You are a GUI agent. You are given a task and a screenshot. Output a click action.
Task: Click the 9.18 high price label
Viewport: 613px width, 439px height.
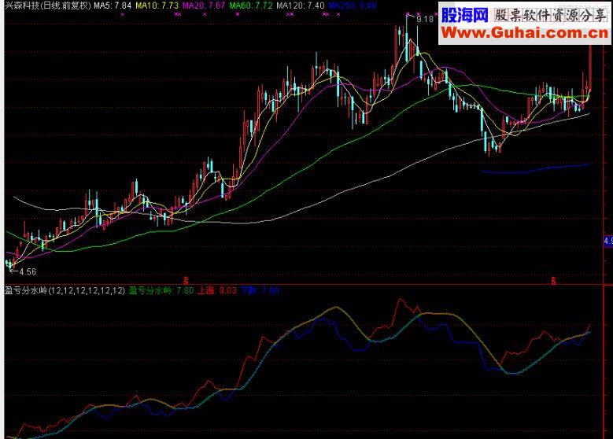pos(425,19)
